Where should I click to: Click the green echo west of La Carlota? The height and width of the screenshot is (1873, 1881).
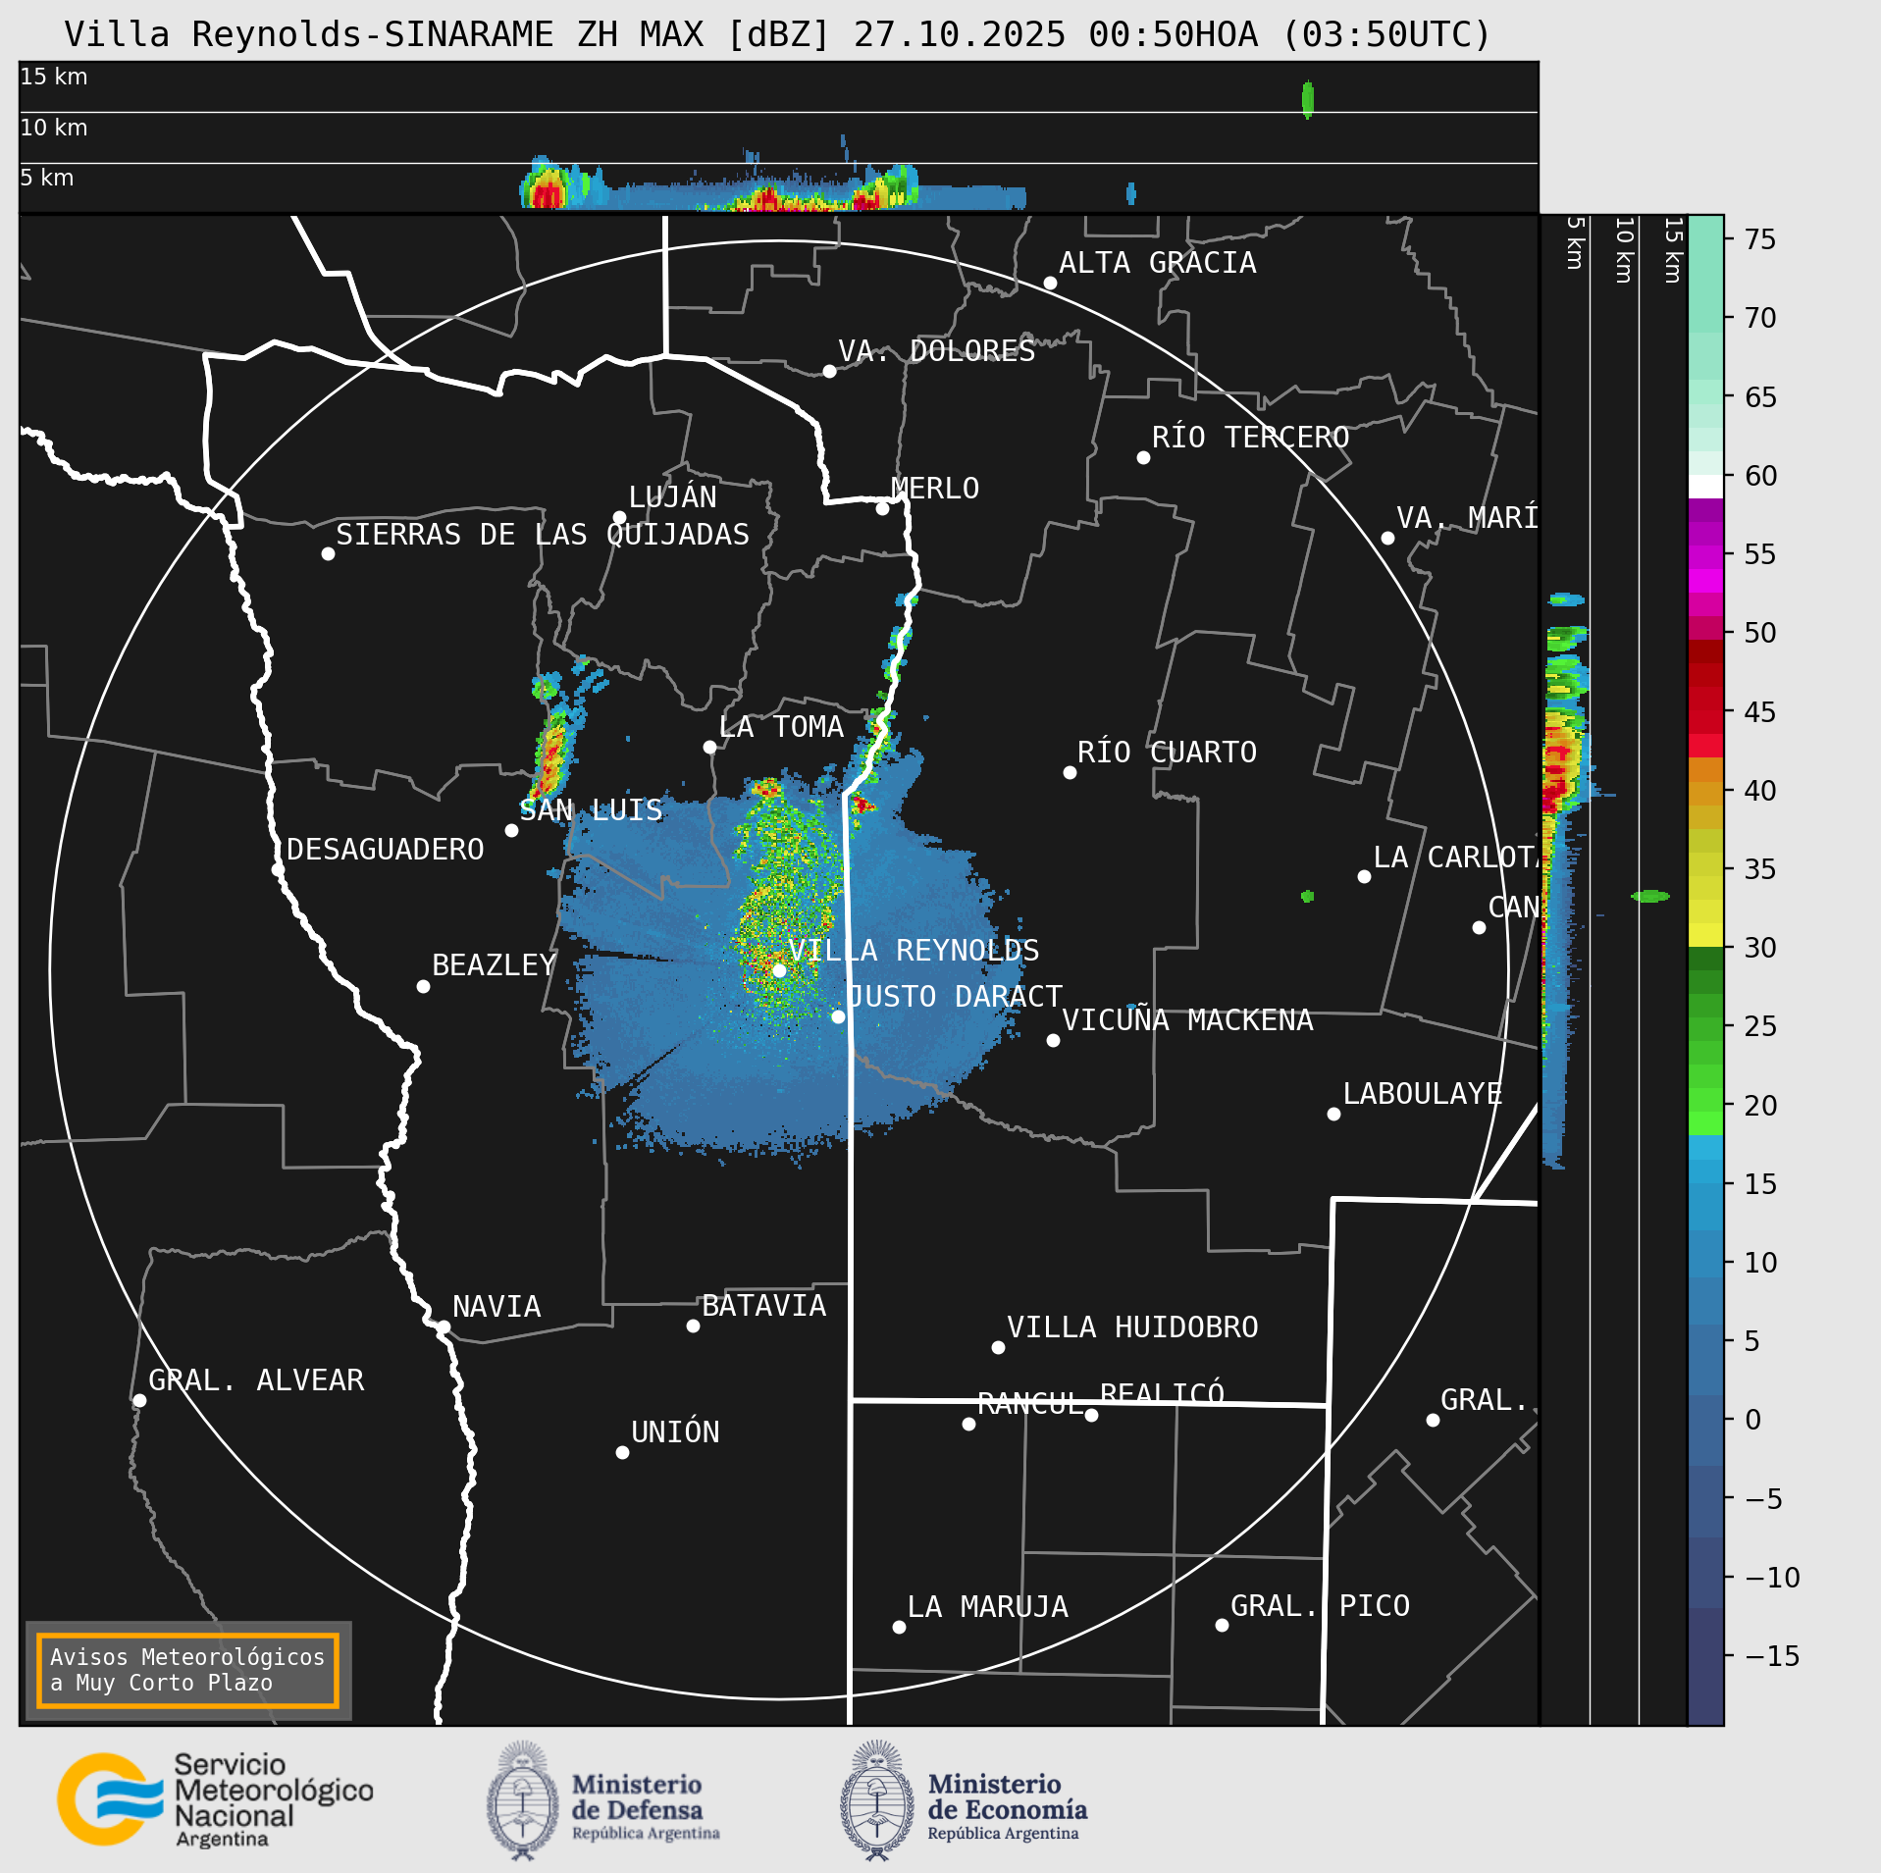1307,896
